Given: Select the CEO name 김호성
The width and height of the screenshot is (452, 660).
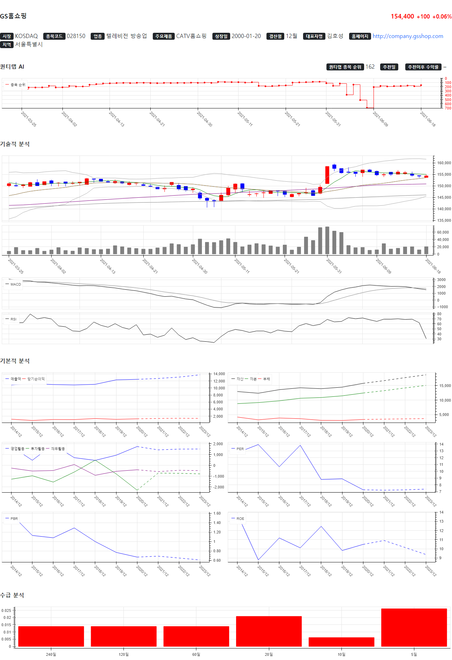Looking at the screenshot, I should click(x=335, y=36).
